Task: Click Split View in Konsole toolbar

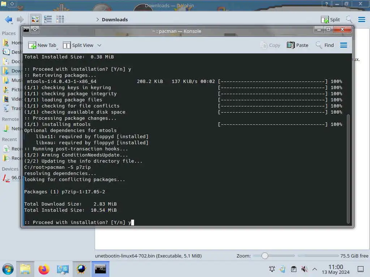Action: tap(78, 45)
